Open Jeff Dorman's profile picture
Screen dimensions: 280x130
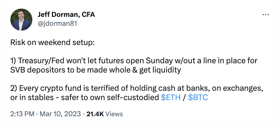pos(21,20)
